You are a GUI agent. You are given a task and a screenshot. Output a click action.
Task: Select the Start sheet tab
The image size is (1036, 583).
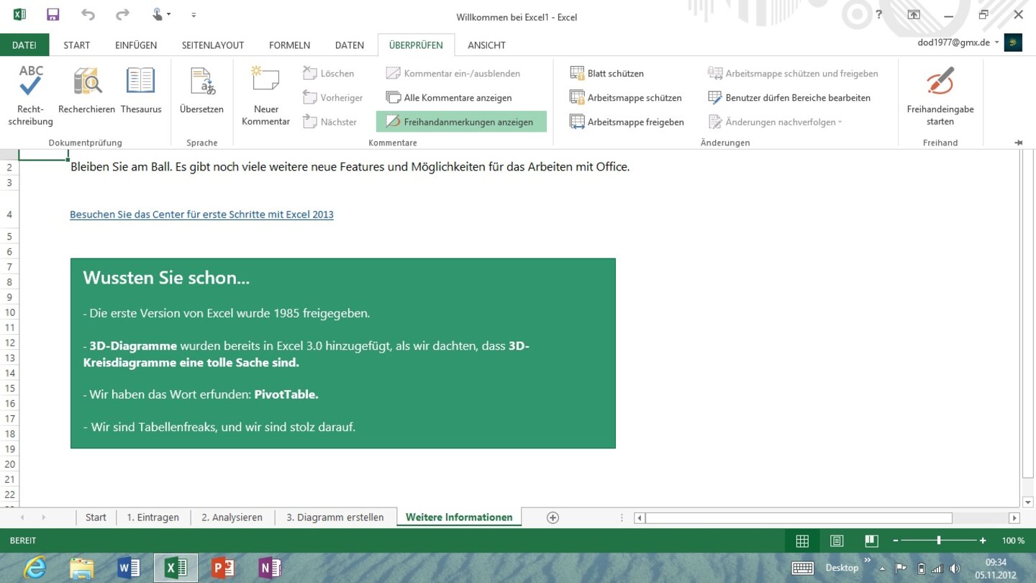coord(96,518)
